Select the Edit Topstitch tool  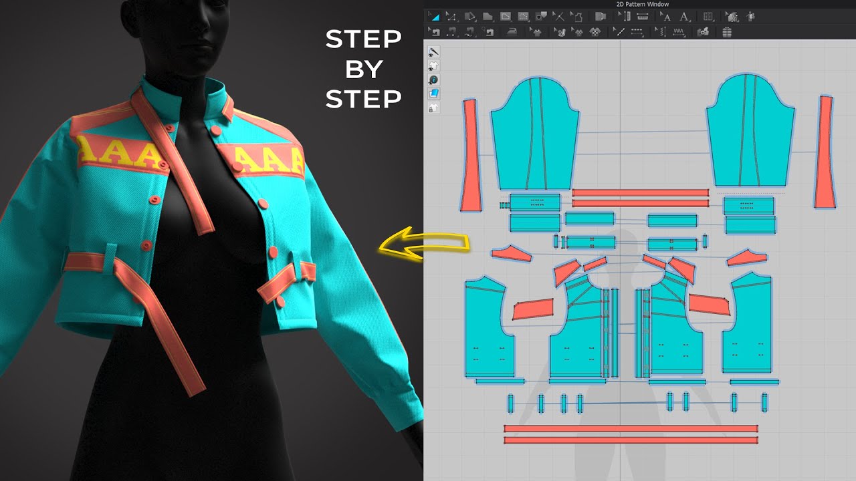tap(619, 31)
